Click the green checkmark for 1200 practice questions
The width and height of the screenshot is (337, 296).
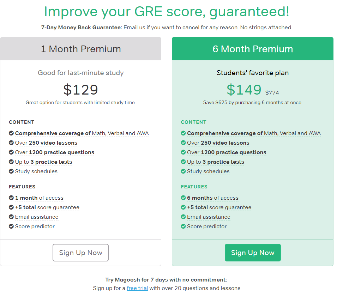[x=183, y=152]
